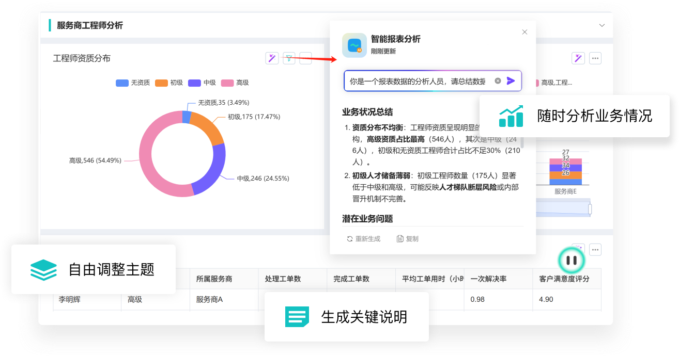The image size is (679, 357).
Task: Clear the prompt text with the x icon
Action: tap(498, 81)
